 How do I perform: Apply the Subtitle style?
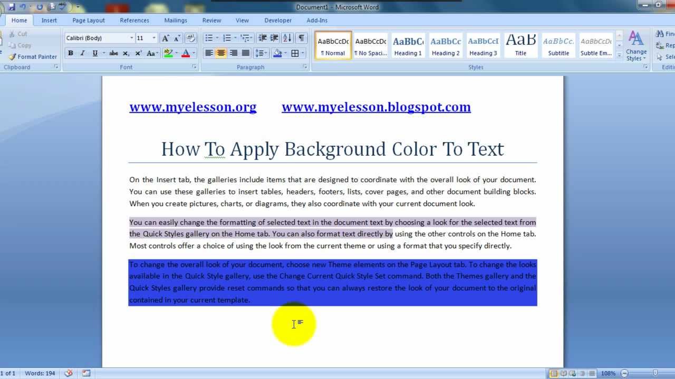tap(558, 45)
